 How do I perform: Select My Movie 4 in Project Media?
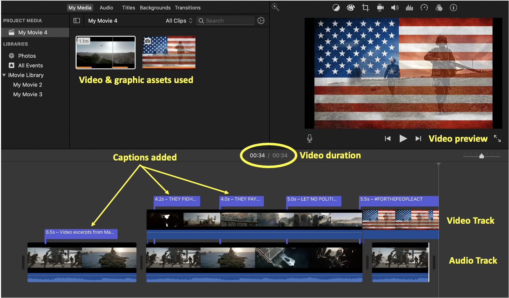coord(35,32)
